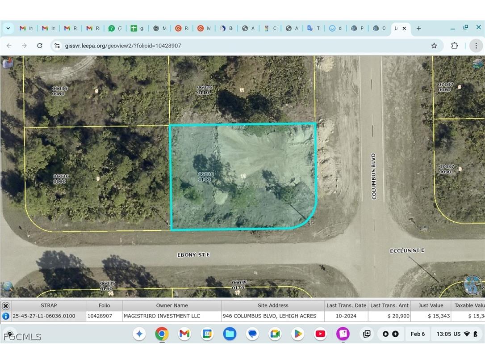485x364 pixels.
Task: Click the info icon beside folio 10428907 row
Action: point(6,316)
